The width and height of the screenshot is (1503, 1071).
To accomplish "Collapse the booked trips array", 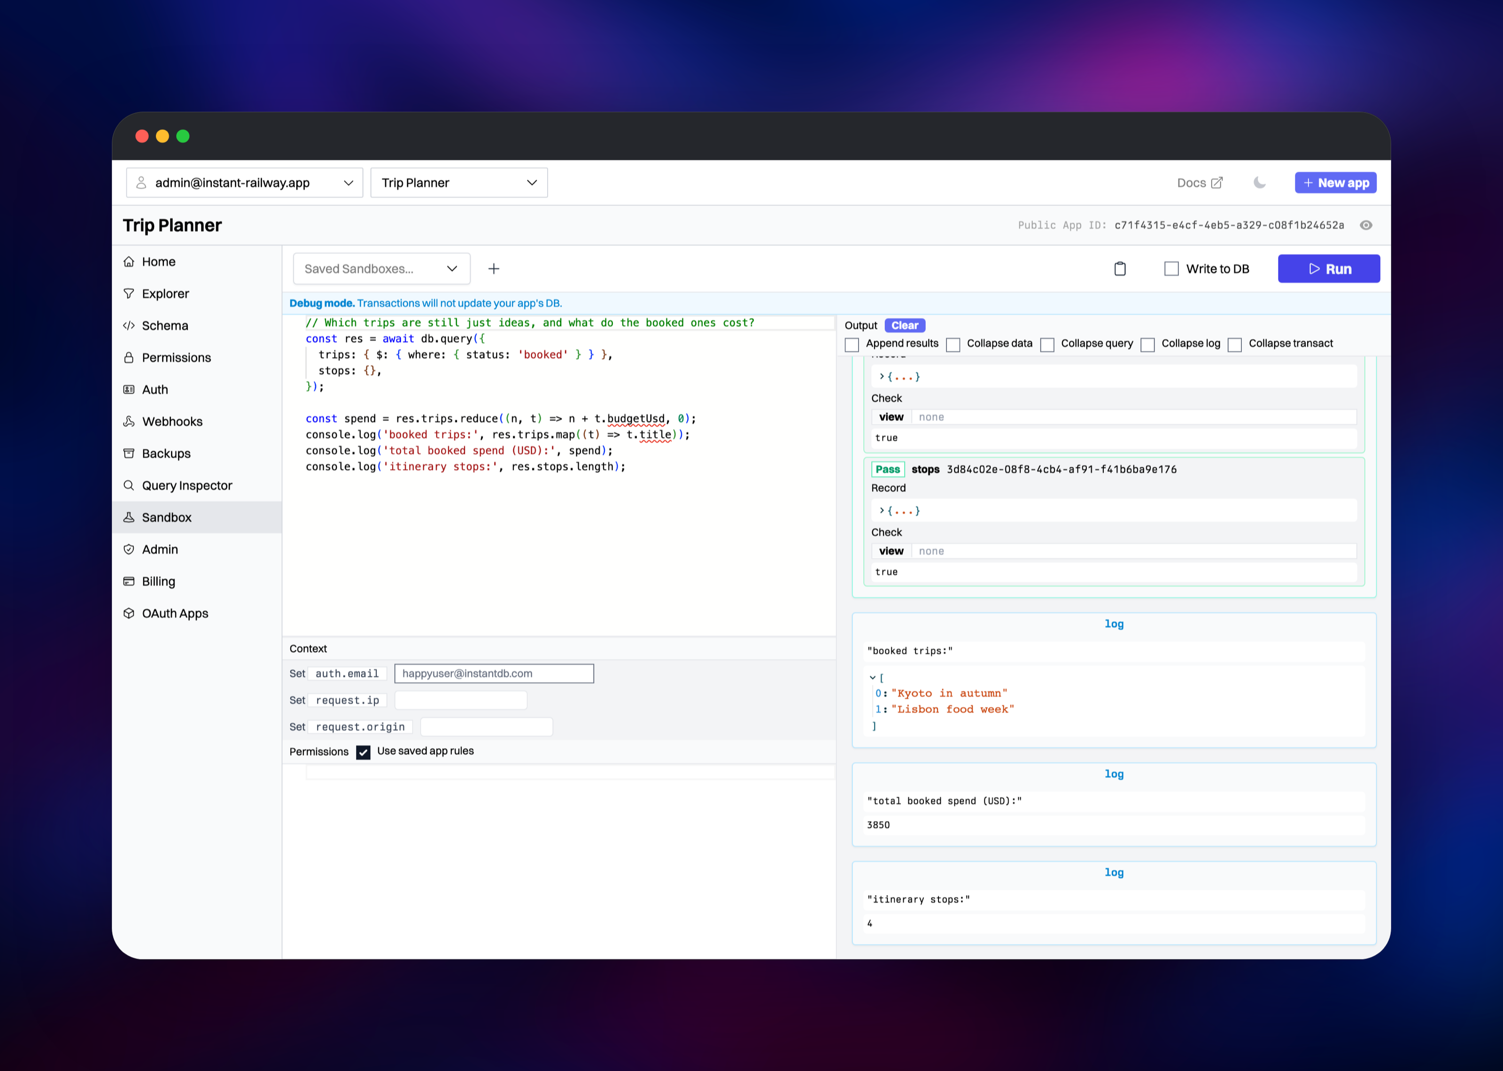I will point(873,677).
